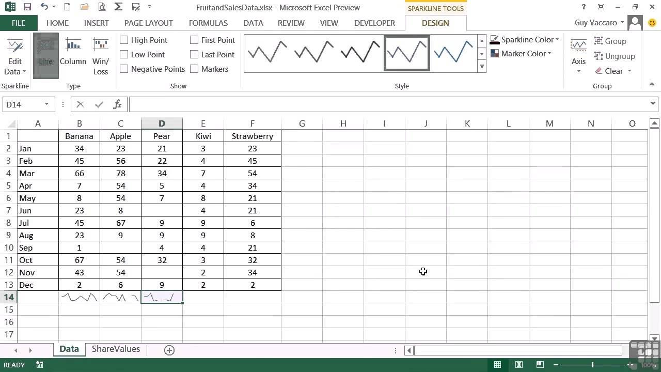Open the FORMULAS ribbon tab
661x372 pixels.
[208, 23]
